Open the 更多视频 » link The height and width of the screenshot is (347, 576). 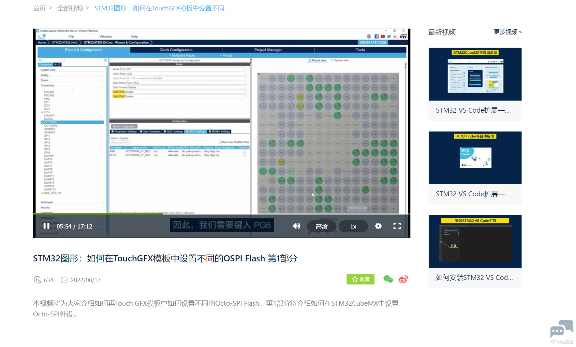click(508, 32)
